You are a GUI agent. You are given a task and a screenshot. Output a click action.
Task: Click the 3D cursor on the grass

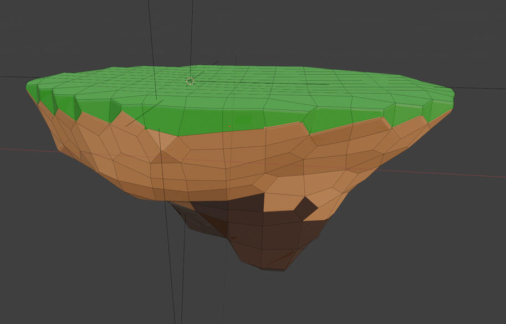coord(190,81)
